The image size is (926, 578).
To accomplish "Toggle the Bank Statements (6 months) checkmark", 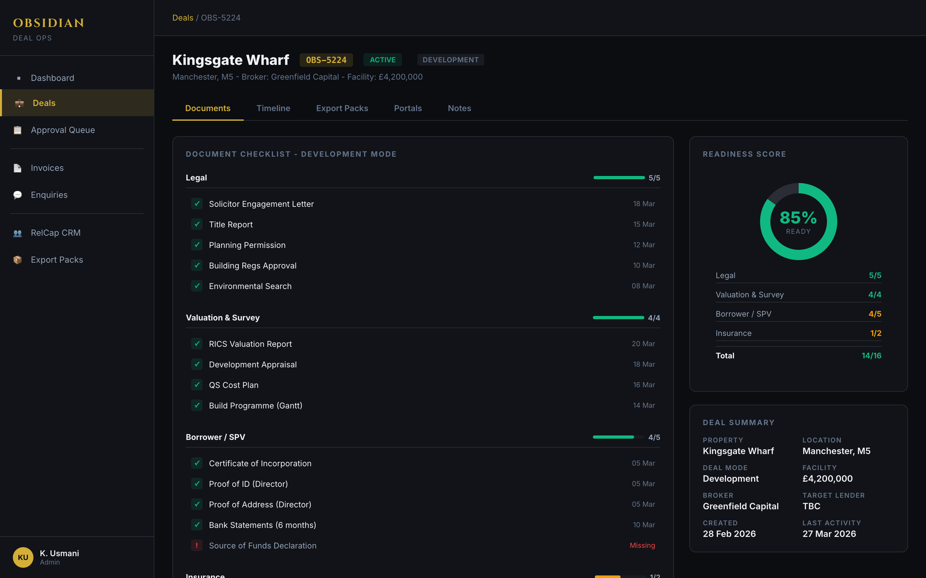I will (197, 525).
